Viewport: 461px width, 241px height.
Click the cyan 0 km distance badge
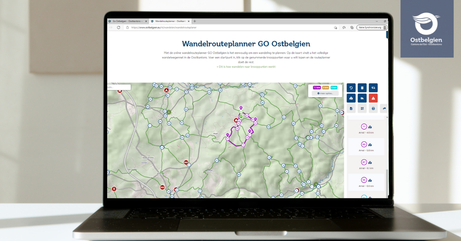[x=334, y=88]
